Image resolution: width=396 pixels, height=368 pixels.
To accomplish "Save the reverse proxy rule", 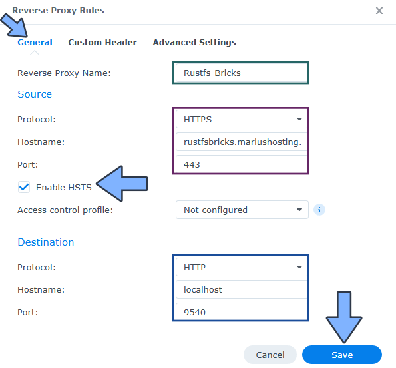I will click(x=342, y=355).
